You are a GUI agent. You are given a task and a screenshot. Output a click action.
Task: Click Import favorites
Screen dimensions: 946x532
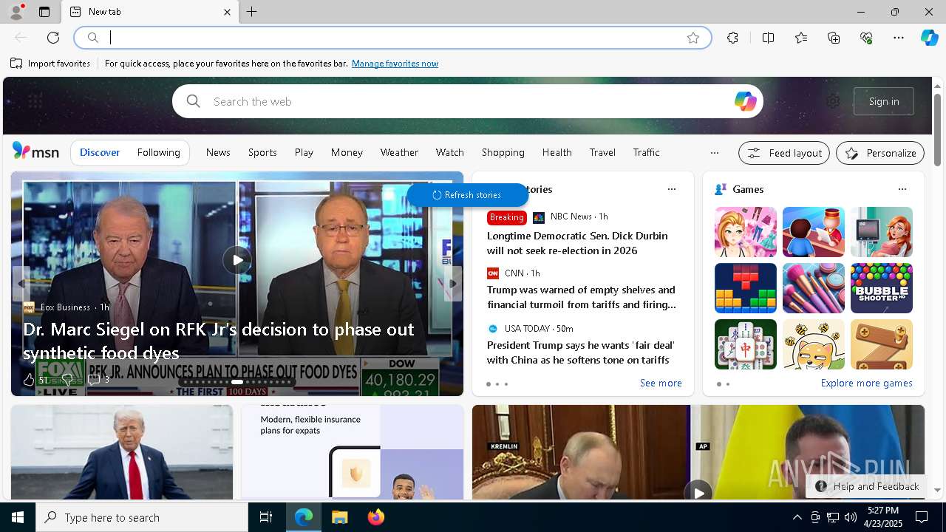pyautogui.click(x=50, y=64)
